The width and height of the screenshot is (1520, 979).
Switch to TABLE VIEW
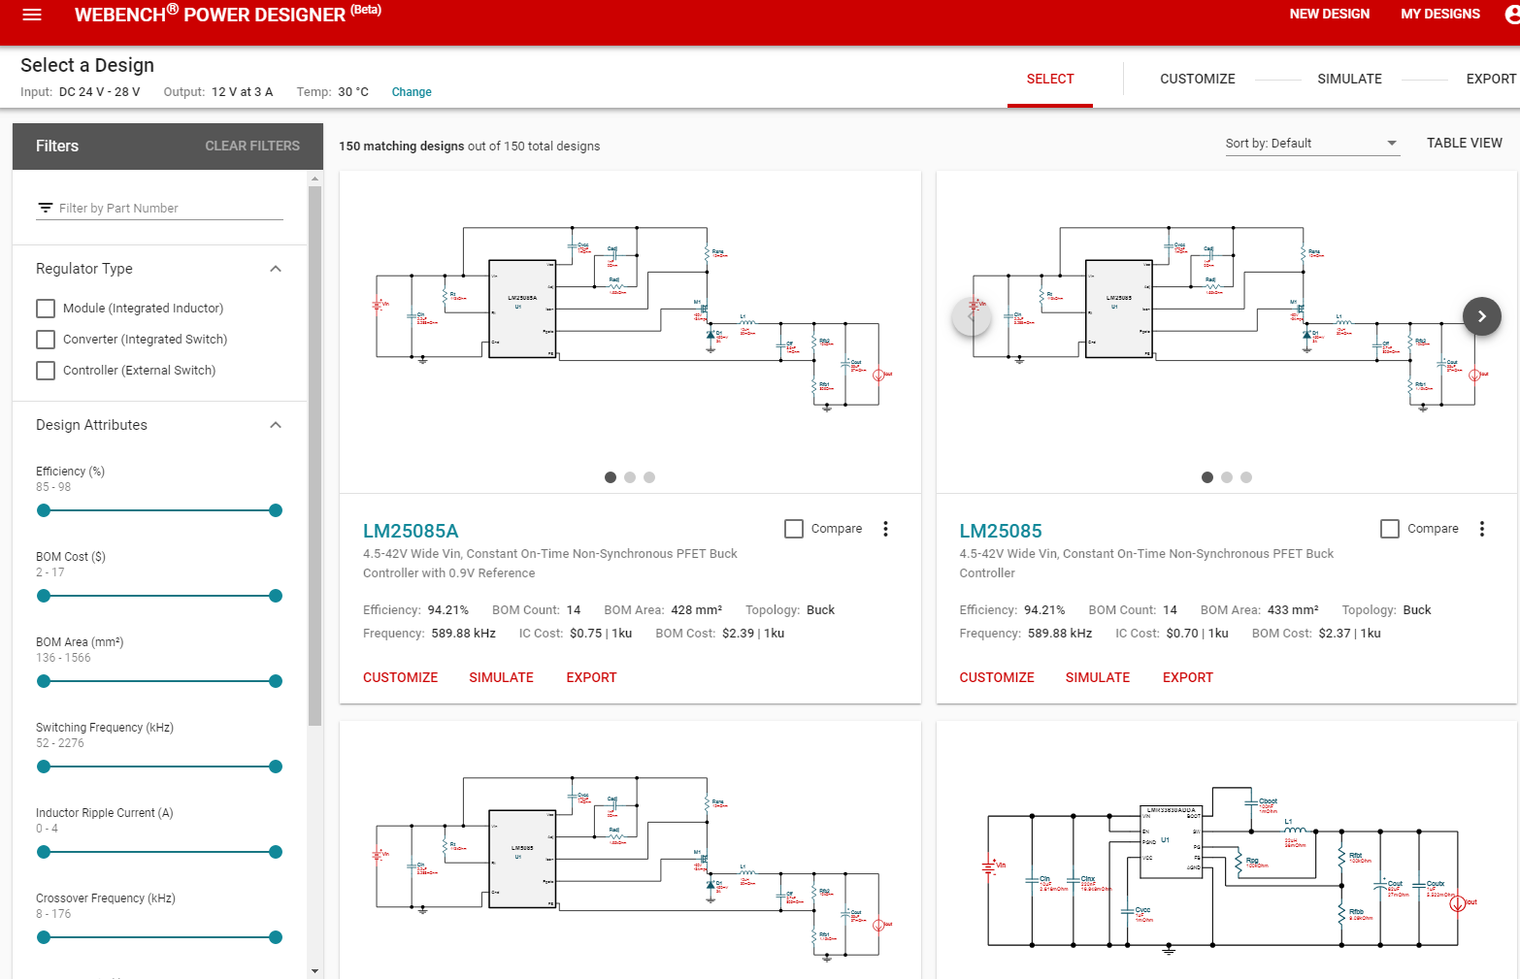1464,144
